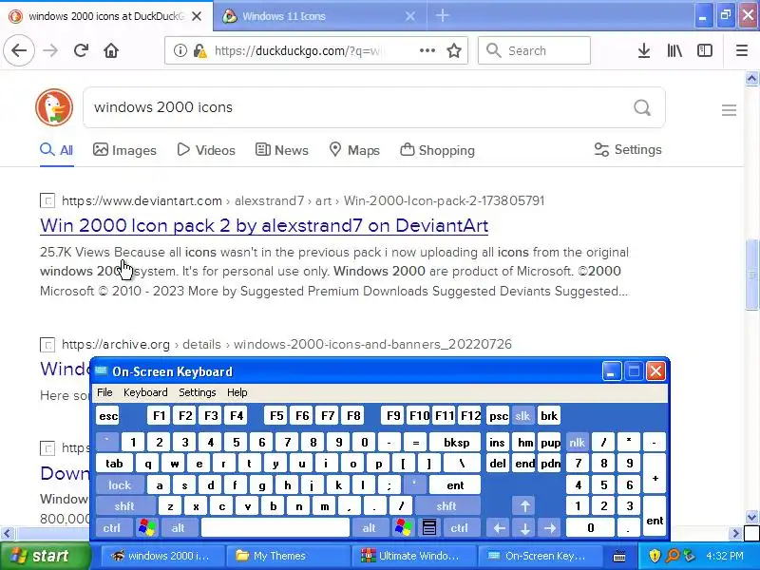Switch to Shopping search results tab

(x=437, y=150)
